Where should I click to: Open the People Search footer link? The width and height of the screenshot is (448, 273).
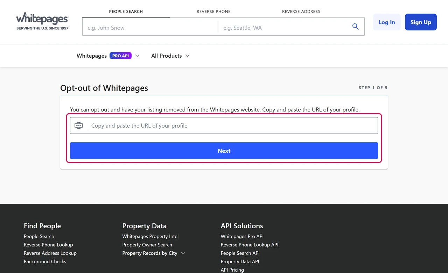coord(39,236)
